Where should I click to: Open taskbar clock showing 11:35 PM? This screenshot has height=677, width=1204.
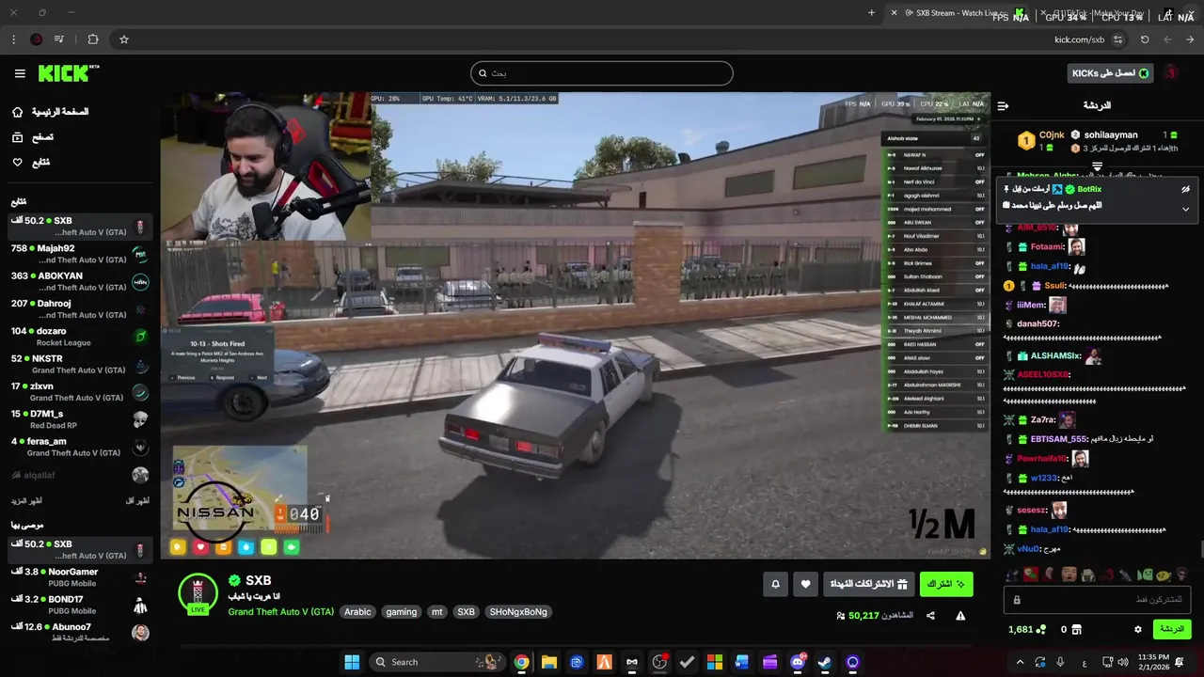[x=1153, y=662]
